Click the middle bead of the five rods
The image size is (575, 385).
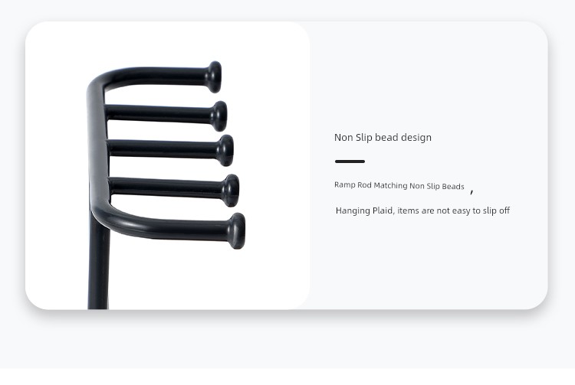(225, 151)
